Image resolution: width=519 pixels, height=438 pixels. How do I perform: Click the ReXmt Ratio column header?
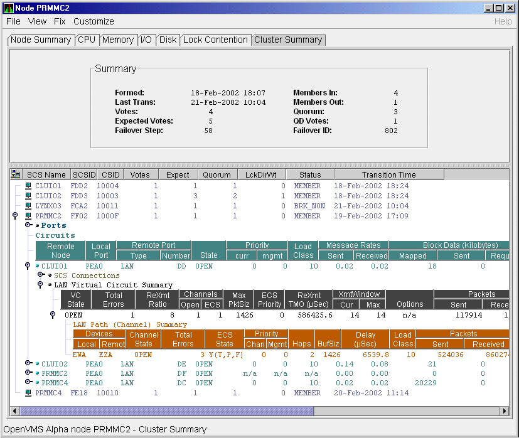(158, 299)
